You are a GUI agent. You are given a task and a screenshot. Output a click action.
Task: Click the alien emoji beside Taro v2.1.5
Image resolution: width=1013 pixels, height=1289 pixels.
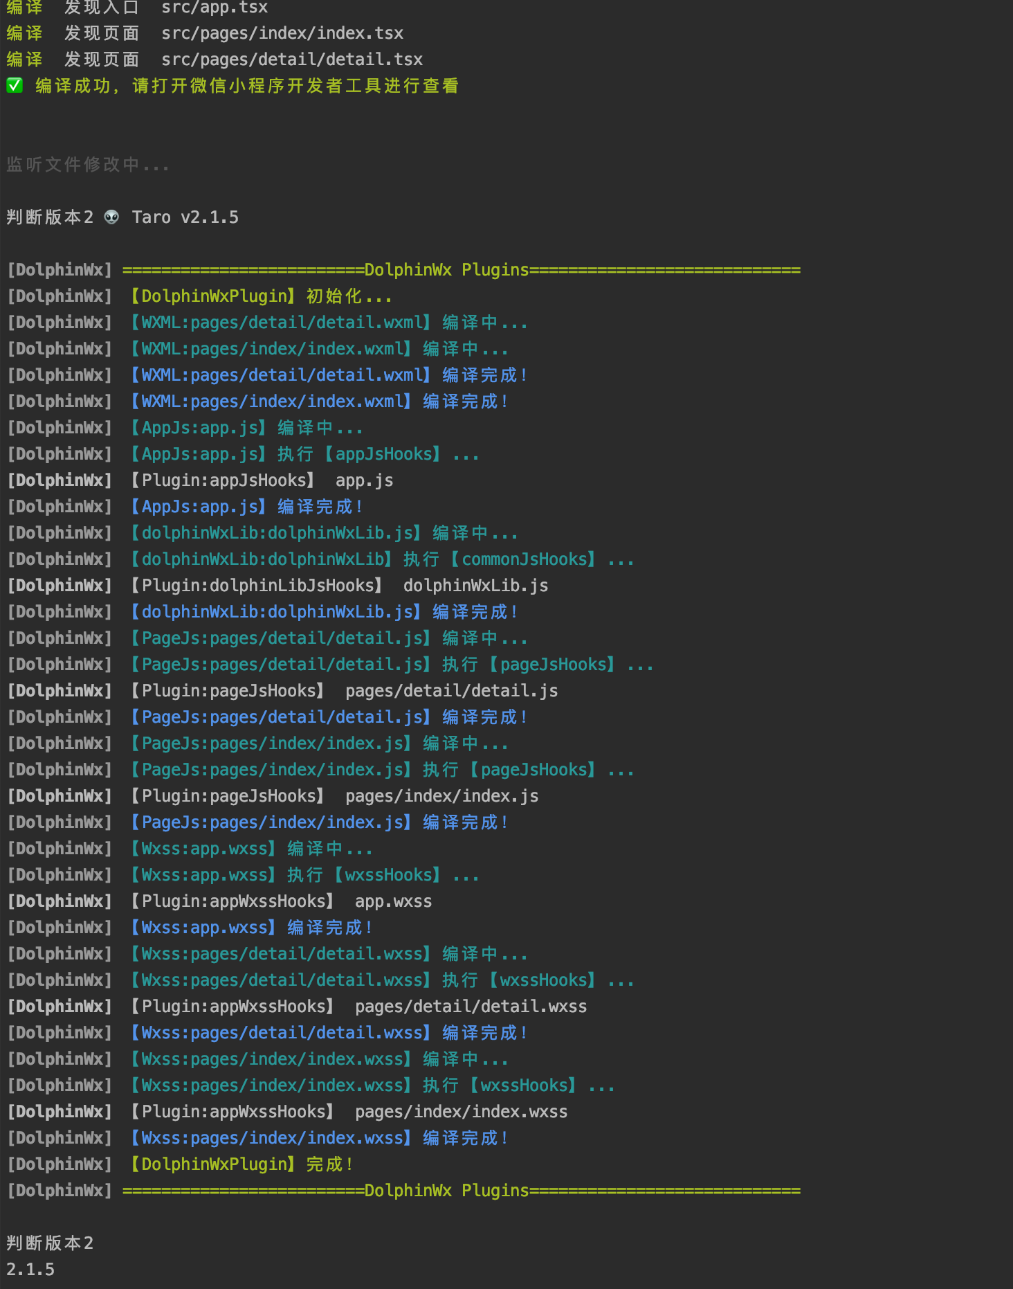pyautogui.click(x=111, y=217)
